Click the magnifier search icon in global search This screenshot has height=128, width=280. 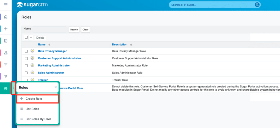[x=257, y=5]
